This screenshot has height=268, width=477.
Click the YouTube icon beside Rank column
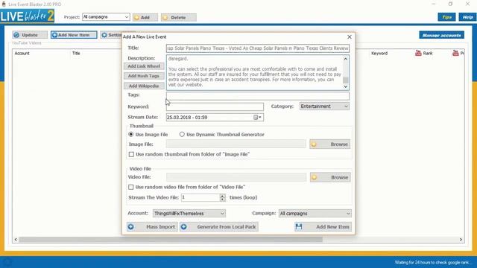[418, 53]
